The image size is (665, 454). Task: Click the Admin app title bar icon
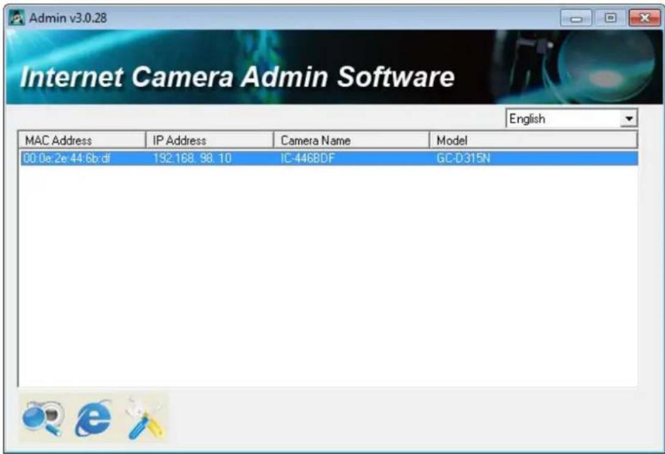pyautogui.click(x=17, y=18)
